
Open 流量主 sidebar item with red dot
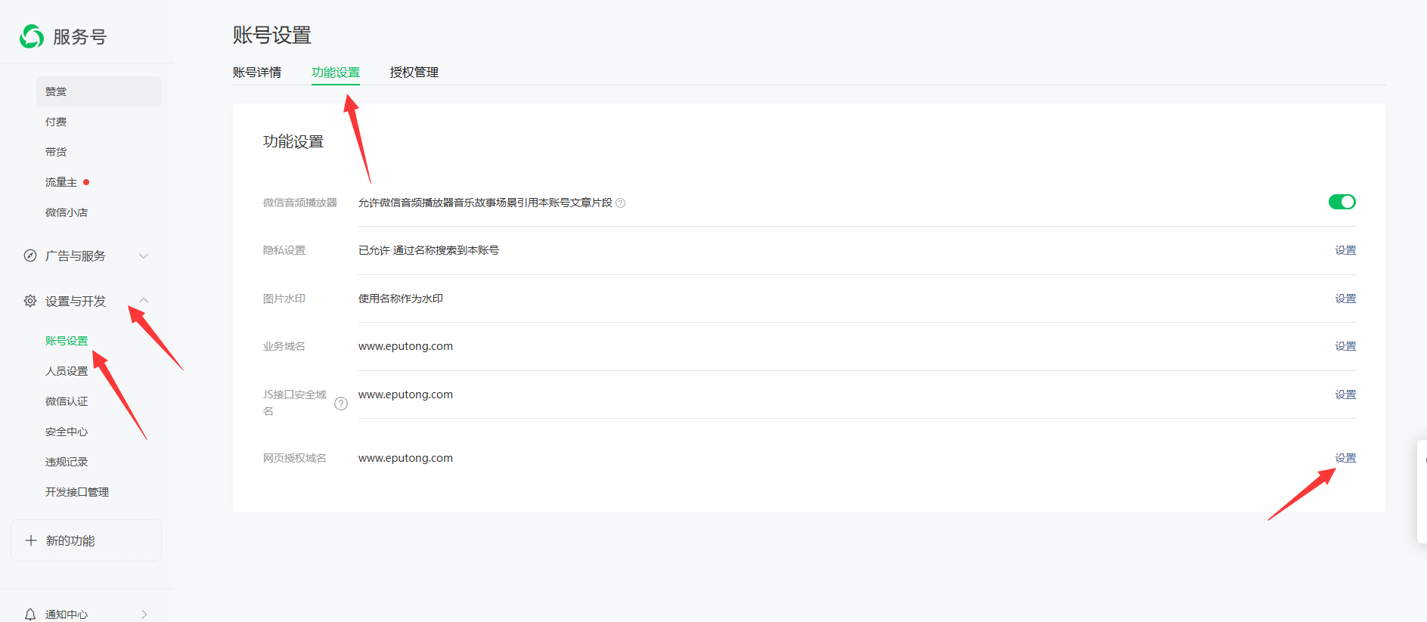point(61,182)
